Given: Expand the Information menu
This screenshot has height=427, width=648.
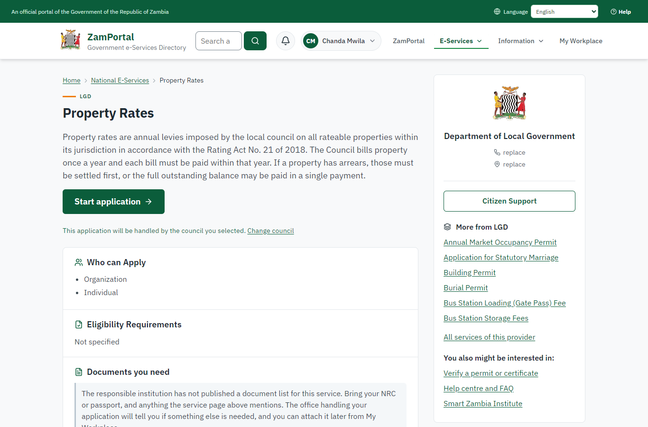Looking at the screenshot, I should pyautogui.click(x=521, y=41).
